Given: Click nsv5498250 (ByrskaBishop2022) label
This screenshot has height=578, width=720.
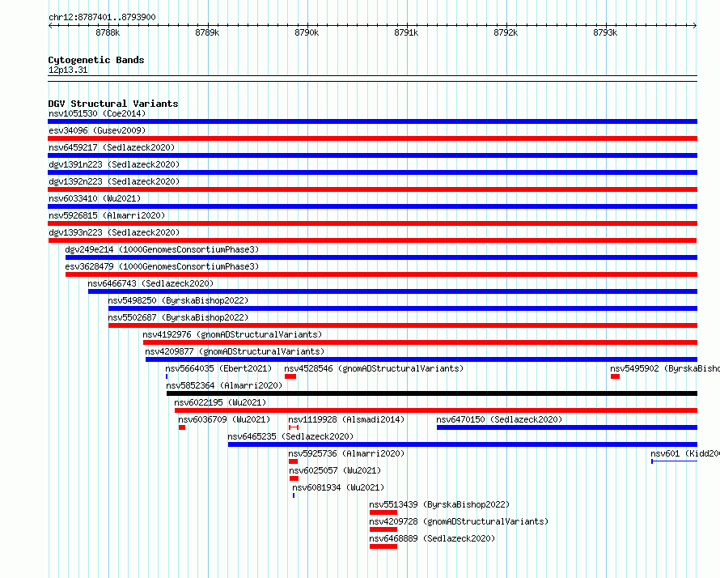Looking at the screenshot, I should (x=178, y=300).
